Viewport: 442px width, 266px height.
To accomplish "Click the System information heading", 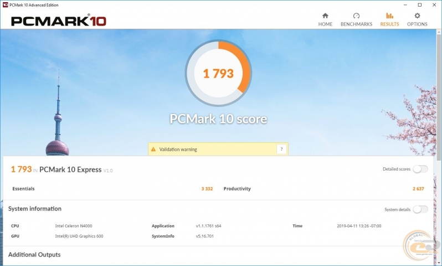I will [x=35, y=209].
